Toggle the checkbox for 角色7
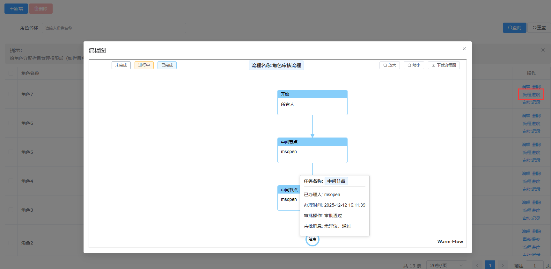 11,94
